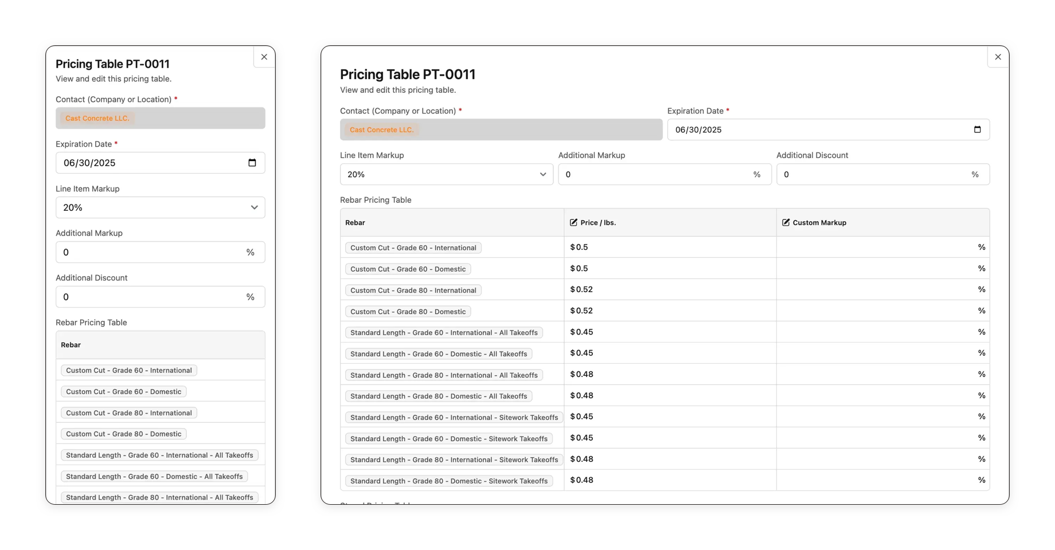
Task: Click custom markup cell for Custom Cut Grade 60 Domestic
Action: (877, 269)
